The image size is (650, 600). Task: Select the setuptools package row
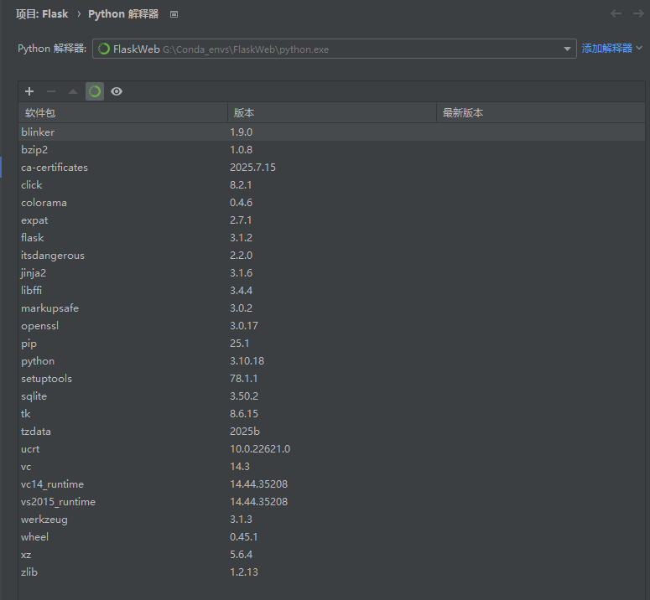(x=331, y=379)
